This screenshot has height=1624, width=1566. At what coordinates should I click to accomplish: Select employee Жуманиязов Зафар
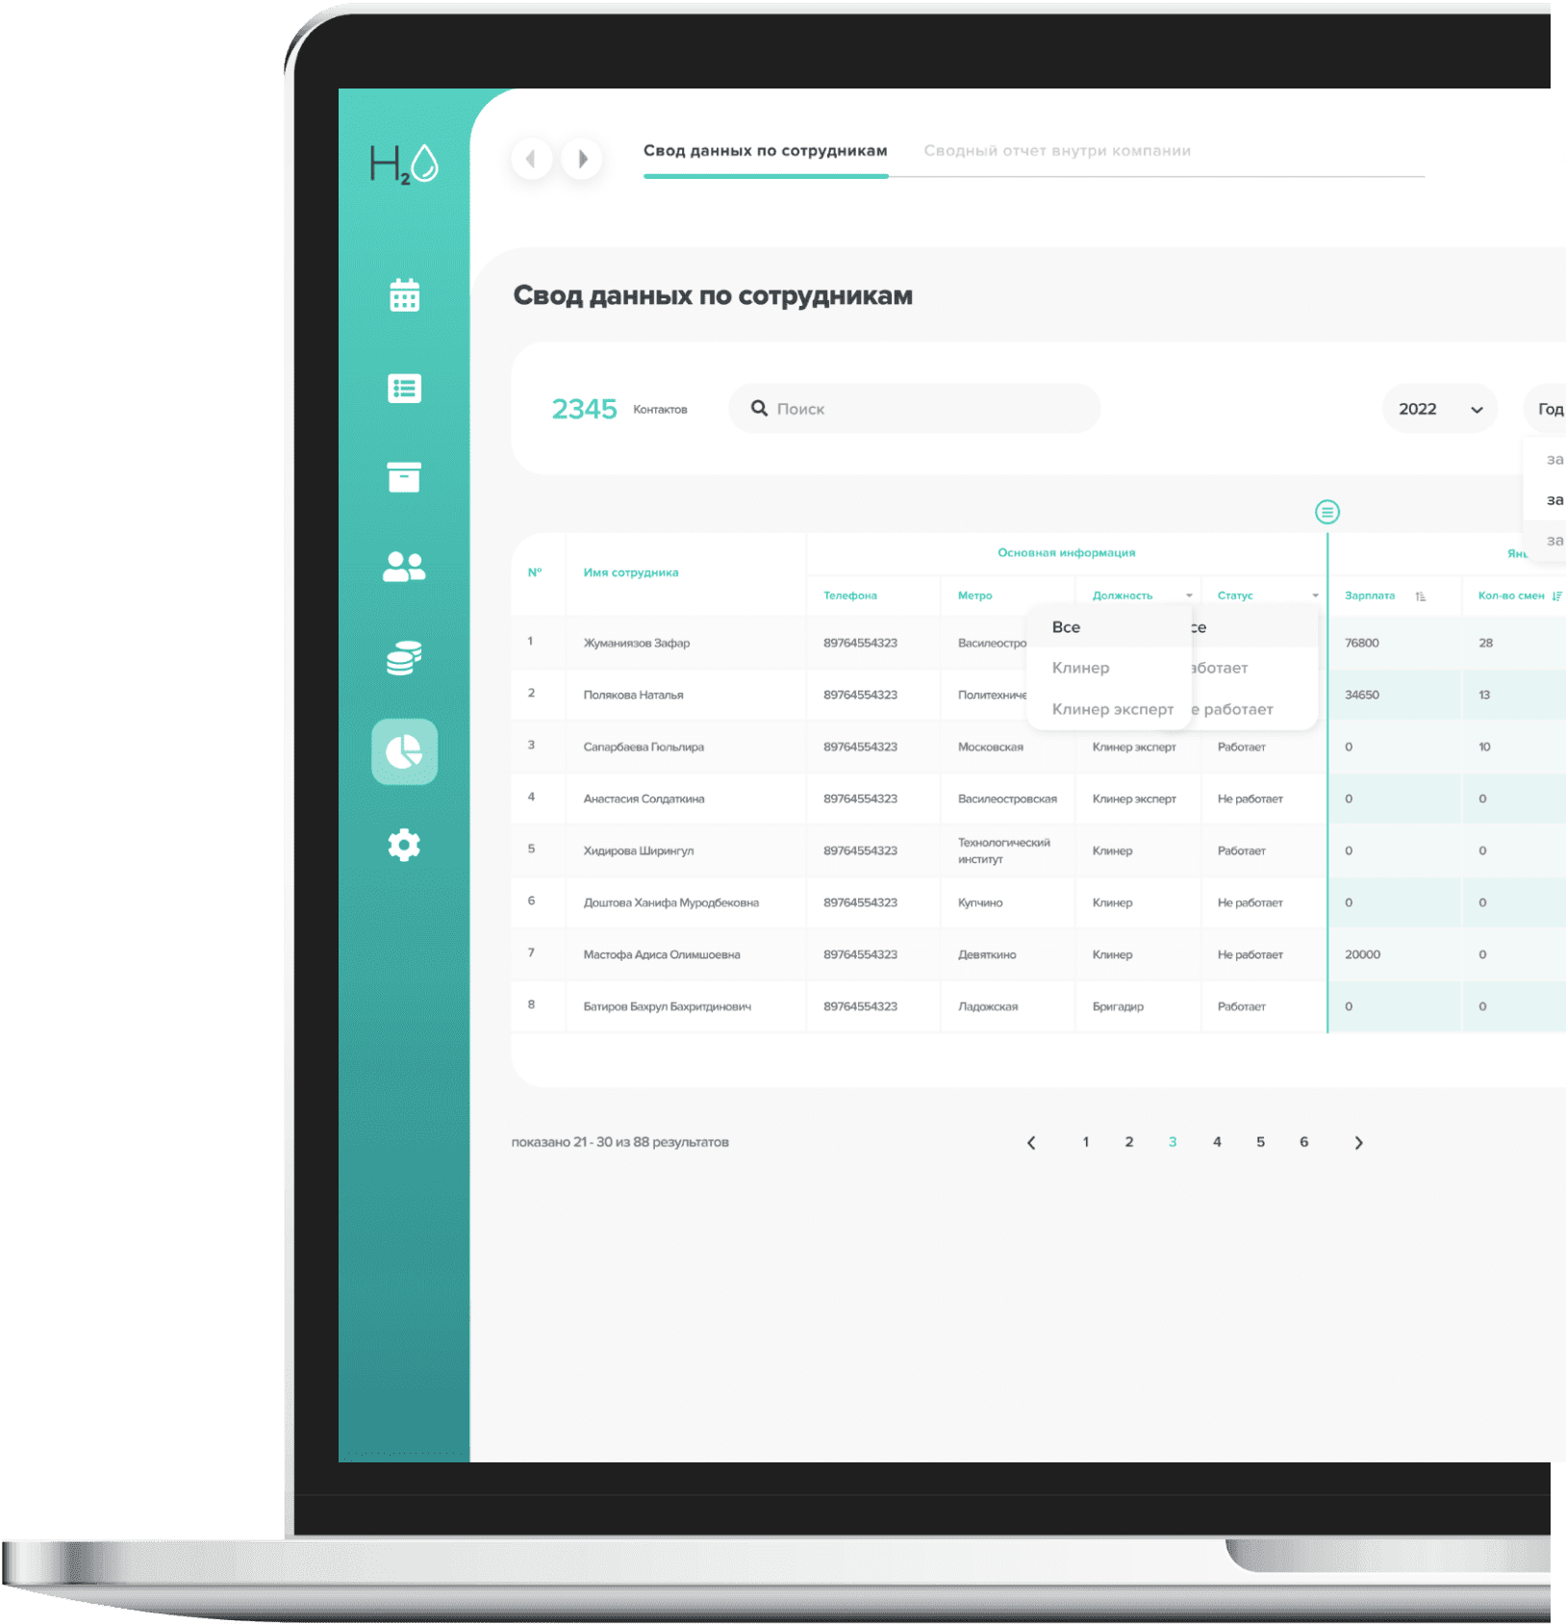(637, 643)
